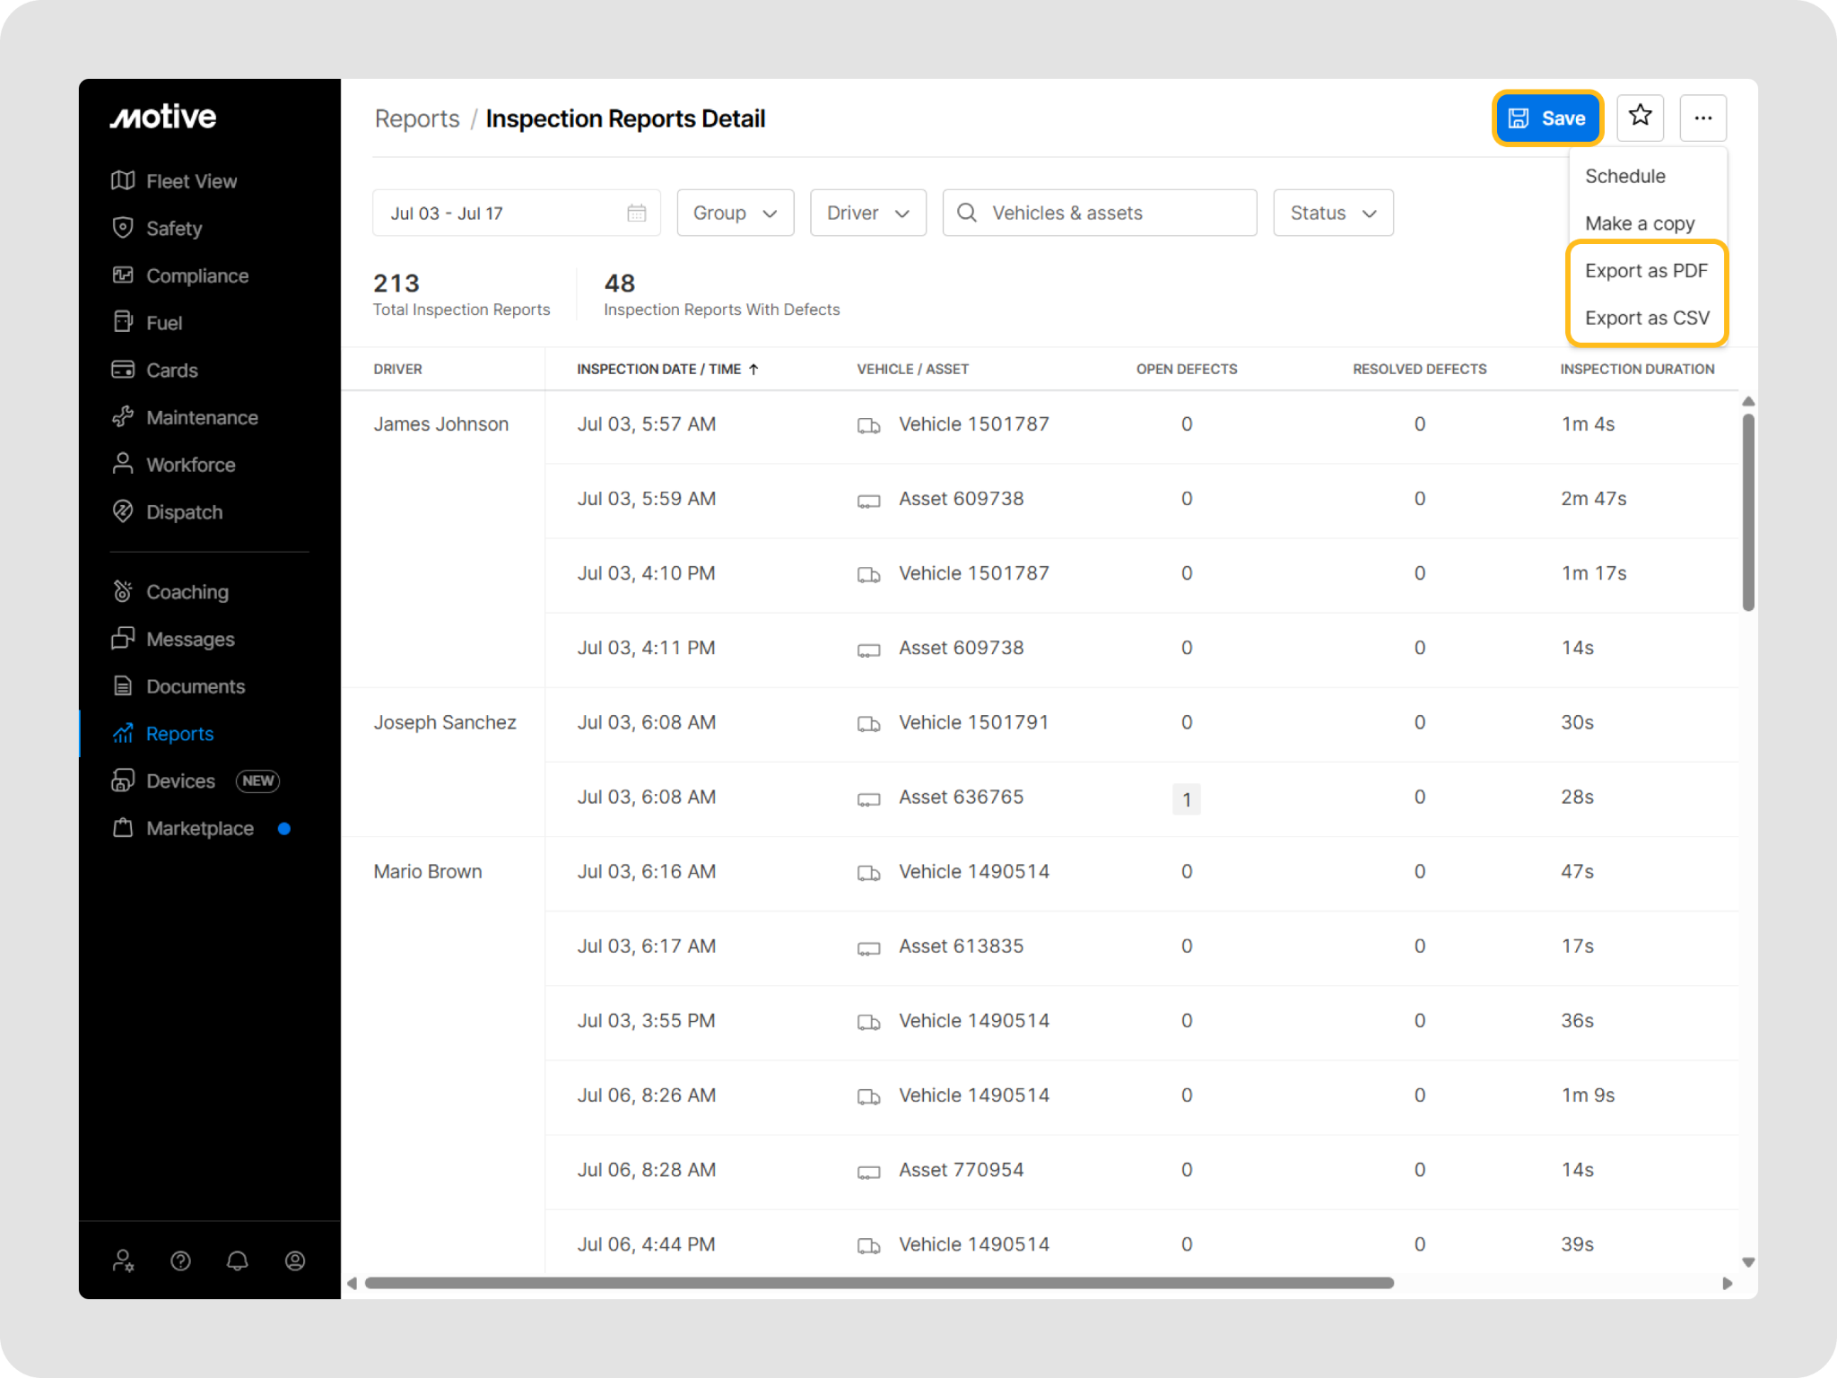Sort by Inspection Date / Time arrow
This screenshot has width=1837, height=1378.
(x=753, y=369)
